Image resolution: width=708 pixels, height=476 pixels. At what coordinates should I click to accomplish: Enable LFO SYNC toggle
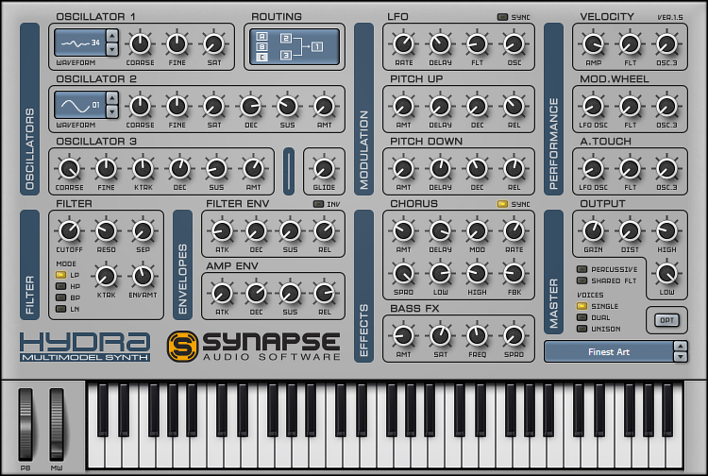coord(502,17)
